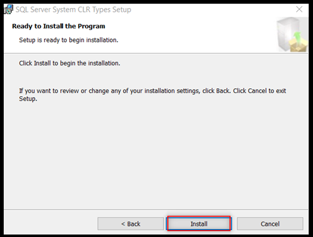Click 'Click Cancel to exit' in the paragraph

coord(259,91)
